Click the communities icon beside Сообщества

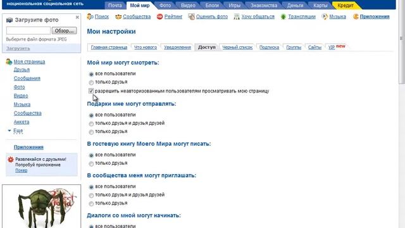click(x=118, y=17)
